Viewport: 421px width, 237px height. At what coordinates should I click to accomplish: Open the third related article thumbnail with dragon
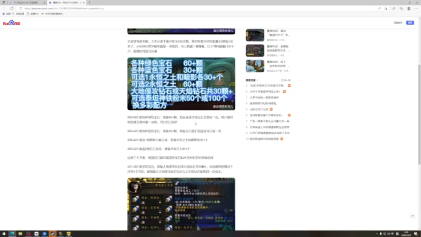point(255,66)
